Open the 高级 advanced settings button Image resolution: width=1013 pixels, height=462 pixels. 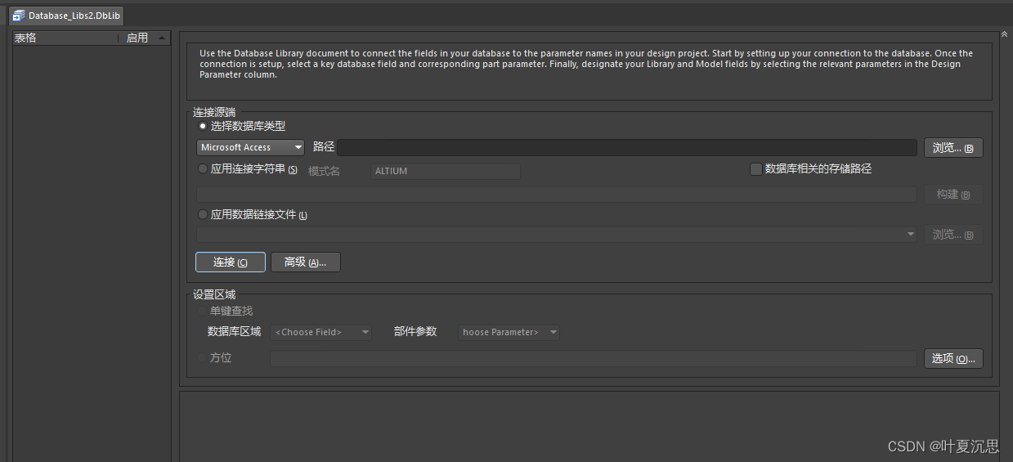[x=305, y=262]
